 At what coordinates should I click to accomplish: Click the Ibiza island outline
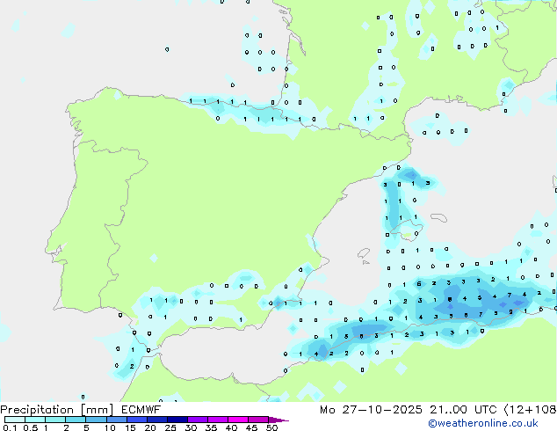(364, 254)
